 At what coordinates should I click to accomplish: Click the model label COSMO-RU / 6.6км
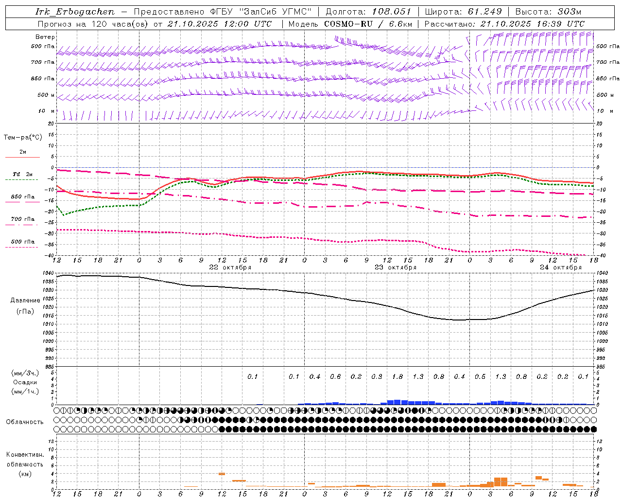click(x=368, y=24)
